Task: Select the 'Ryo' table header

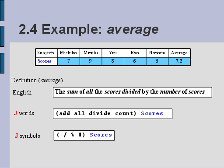Action: point(135,53)
